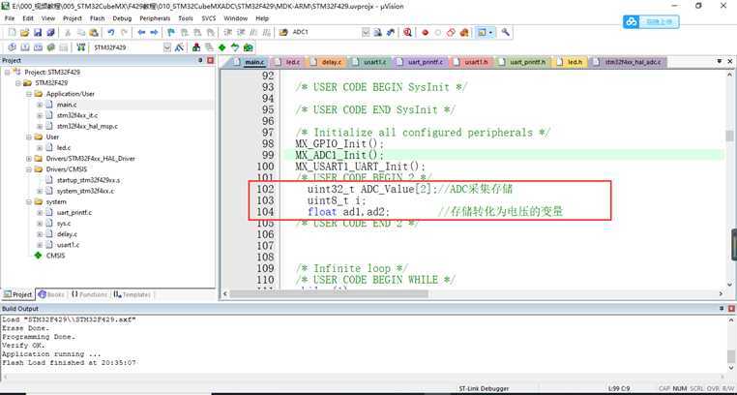Indent selected text with the indent icon
This screenshot has width=737, height=395.
click(x=228, y=33)
